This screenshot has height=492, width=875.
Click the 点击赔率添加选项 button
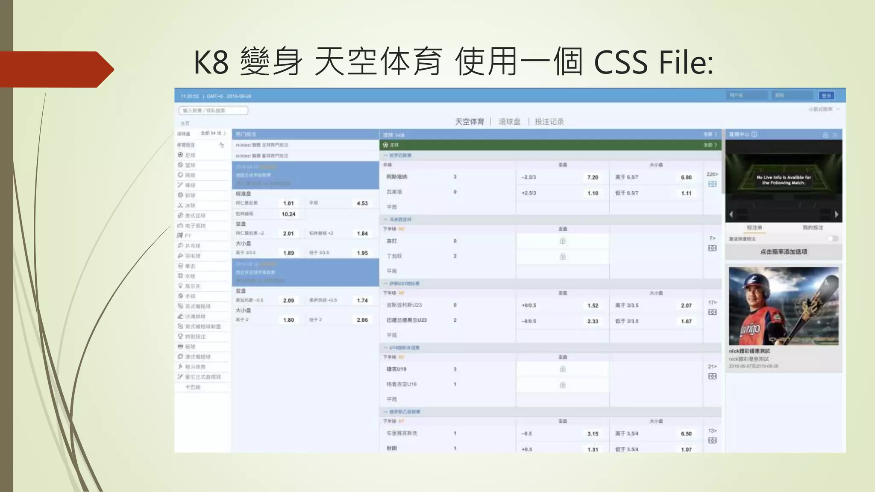[x=784, y=252]
